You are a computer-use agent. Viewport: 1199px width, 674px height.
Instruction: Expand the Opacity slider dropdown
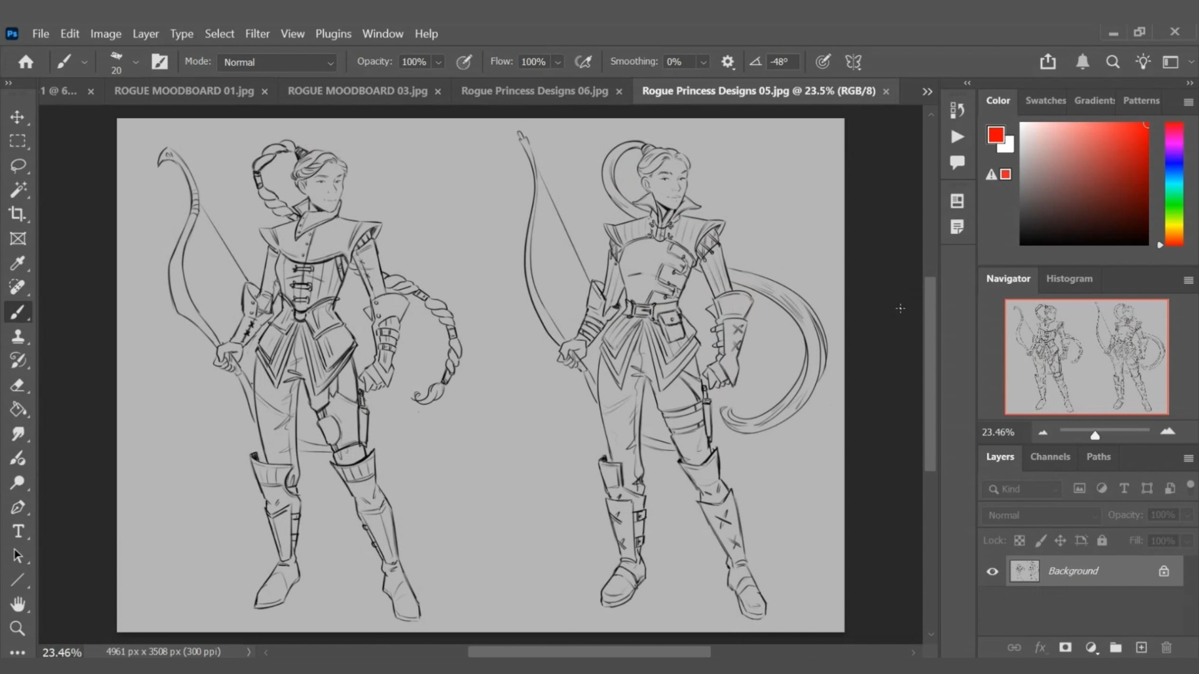[438, 62]
